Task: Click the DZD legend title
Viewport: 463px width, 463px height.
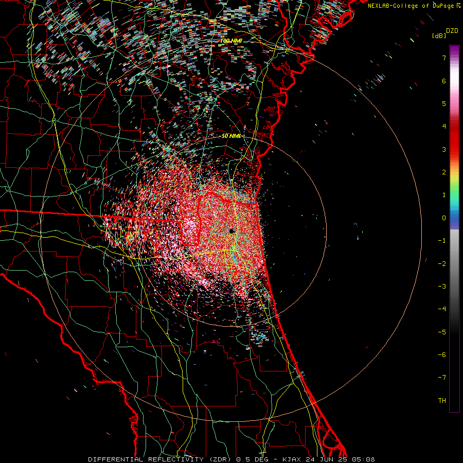Action: (x=452, y=31)
